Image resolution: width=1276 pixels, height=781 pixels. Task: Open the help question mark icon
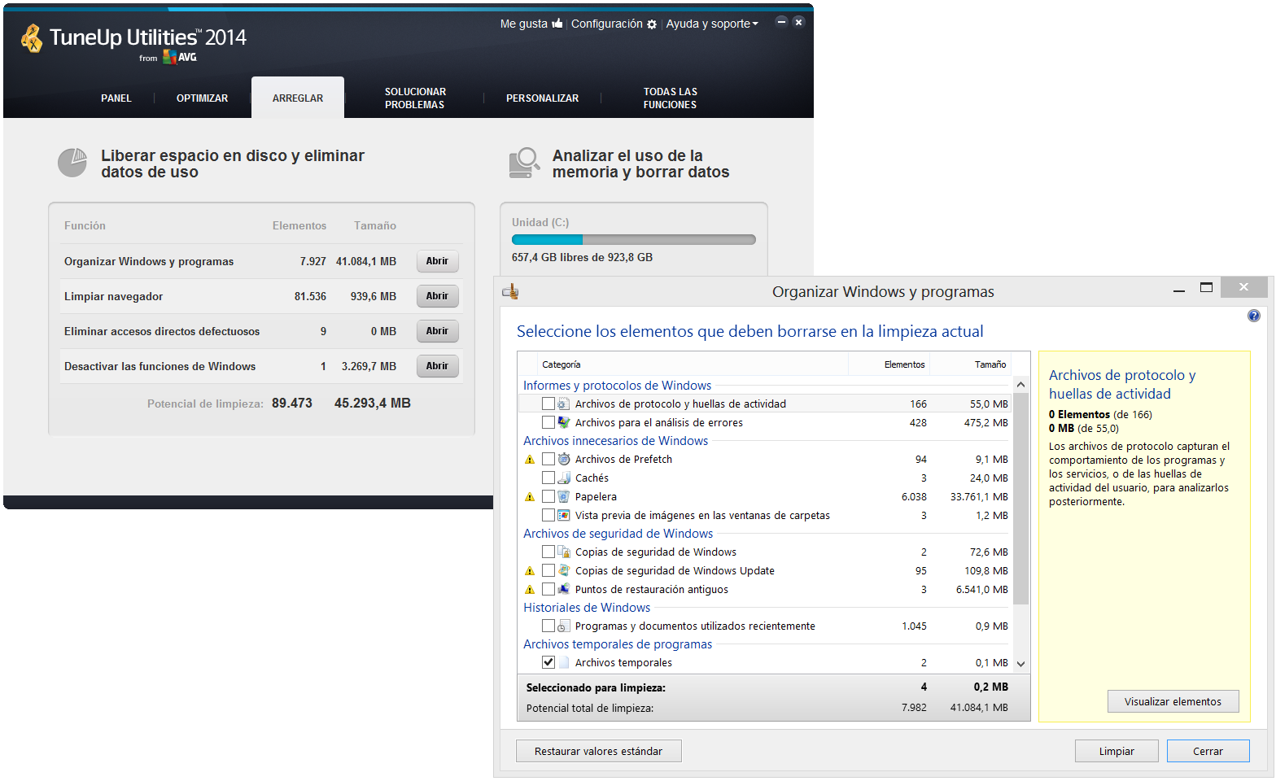pyautogui.click(x=1254, y=316)
